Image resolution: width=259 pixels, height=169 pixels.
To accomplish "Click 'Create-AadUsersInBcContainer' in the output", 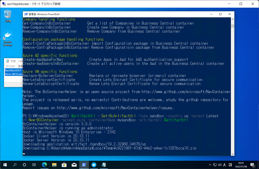I will tap(51, 64).
